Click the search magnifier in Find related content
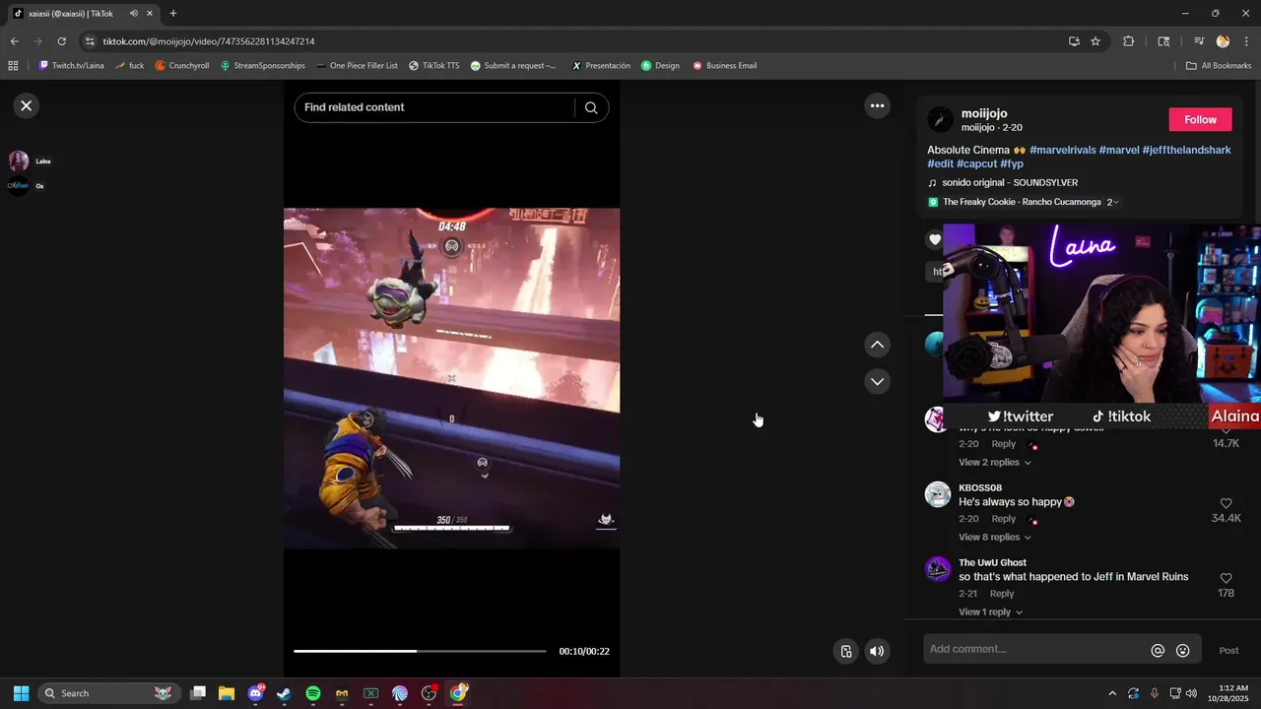Viewport: 1261px width, 709px height. 591,107
